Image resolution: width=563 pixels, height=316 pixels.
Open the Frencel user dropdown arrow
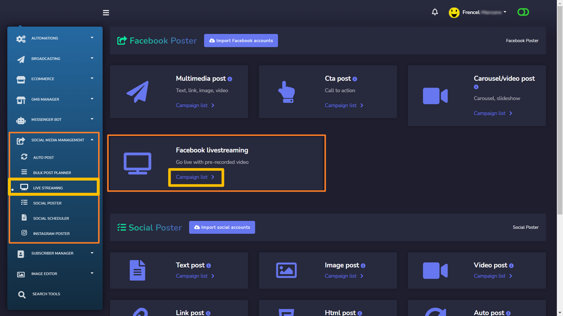[x=505, y=12]
